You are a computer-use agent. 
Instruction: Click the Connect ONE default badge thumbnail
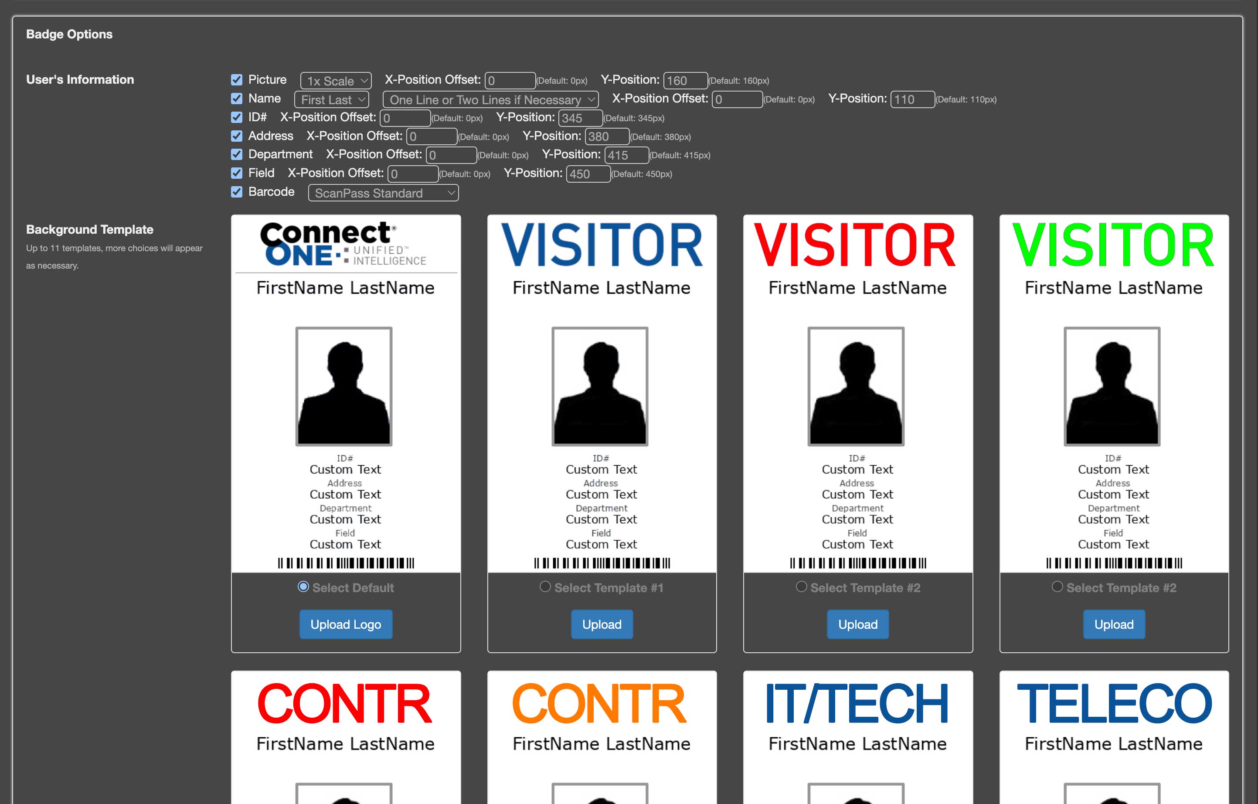click(x=345, y=393)
